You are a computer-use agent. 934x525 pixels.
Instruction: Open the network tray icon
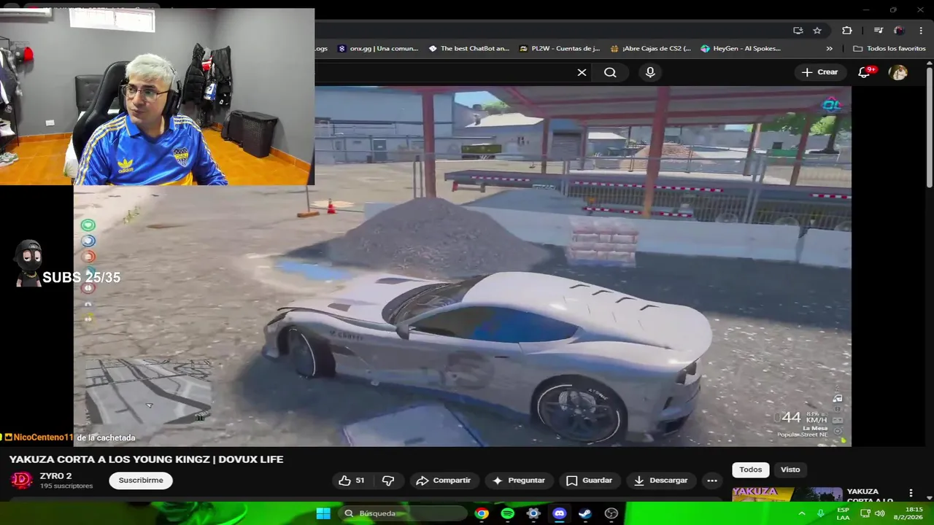point(865,513)
